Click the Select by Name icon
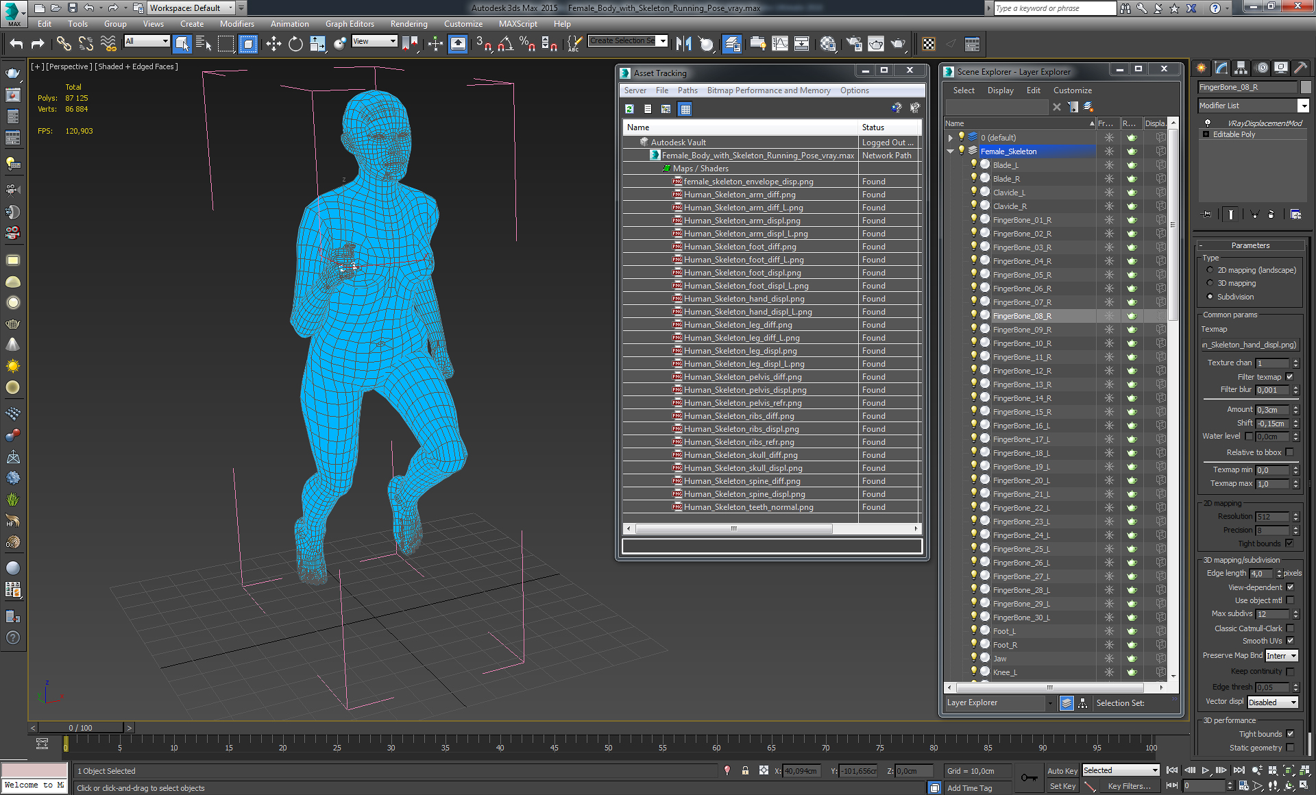This screenshot has width=1316, height=795. [x=204, y=45]
